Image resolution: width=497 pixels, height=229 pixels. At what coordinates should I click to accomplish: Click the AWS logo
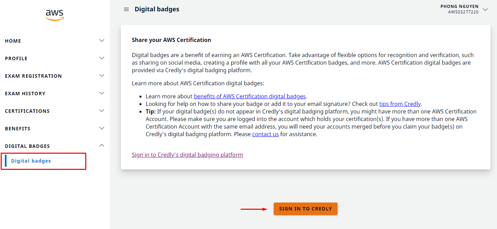(x=55, y=15)
